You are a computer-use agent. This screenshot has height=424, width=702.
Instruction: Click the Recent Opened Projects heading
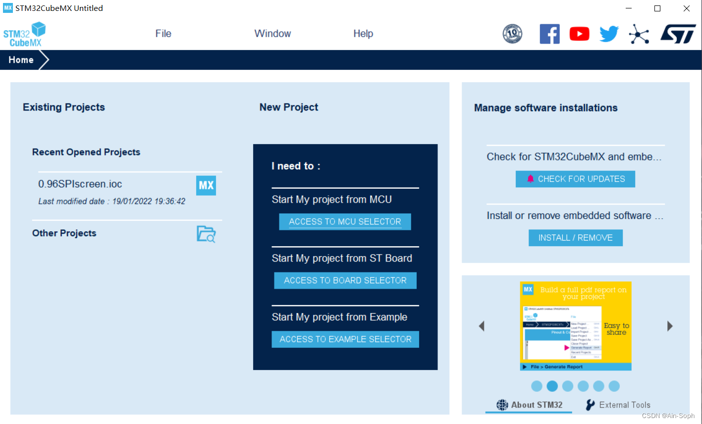[x=86, y=152]
